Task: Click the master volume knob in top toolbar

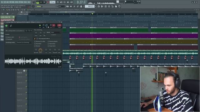Action: click(33, 2)
